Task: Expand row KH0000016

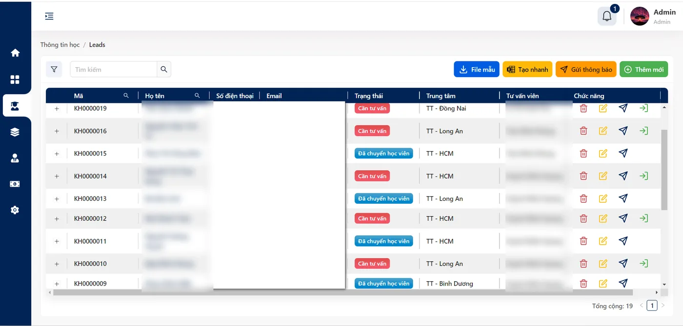Action: (57, 131)
